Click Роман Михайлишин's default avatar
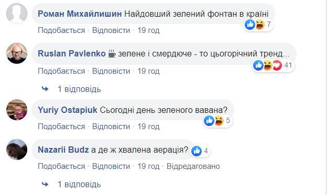Viewport: 327px width, 195px height. (x=17, y=14)
